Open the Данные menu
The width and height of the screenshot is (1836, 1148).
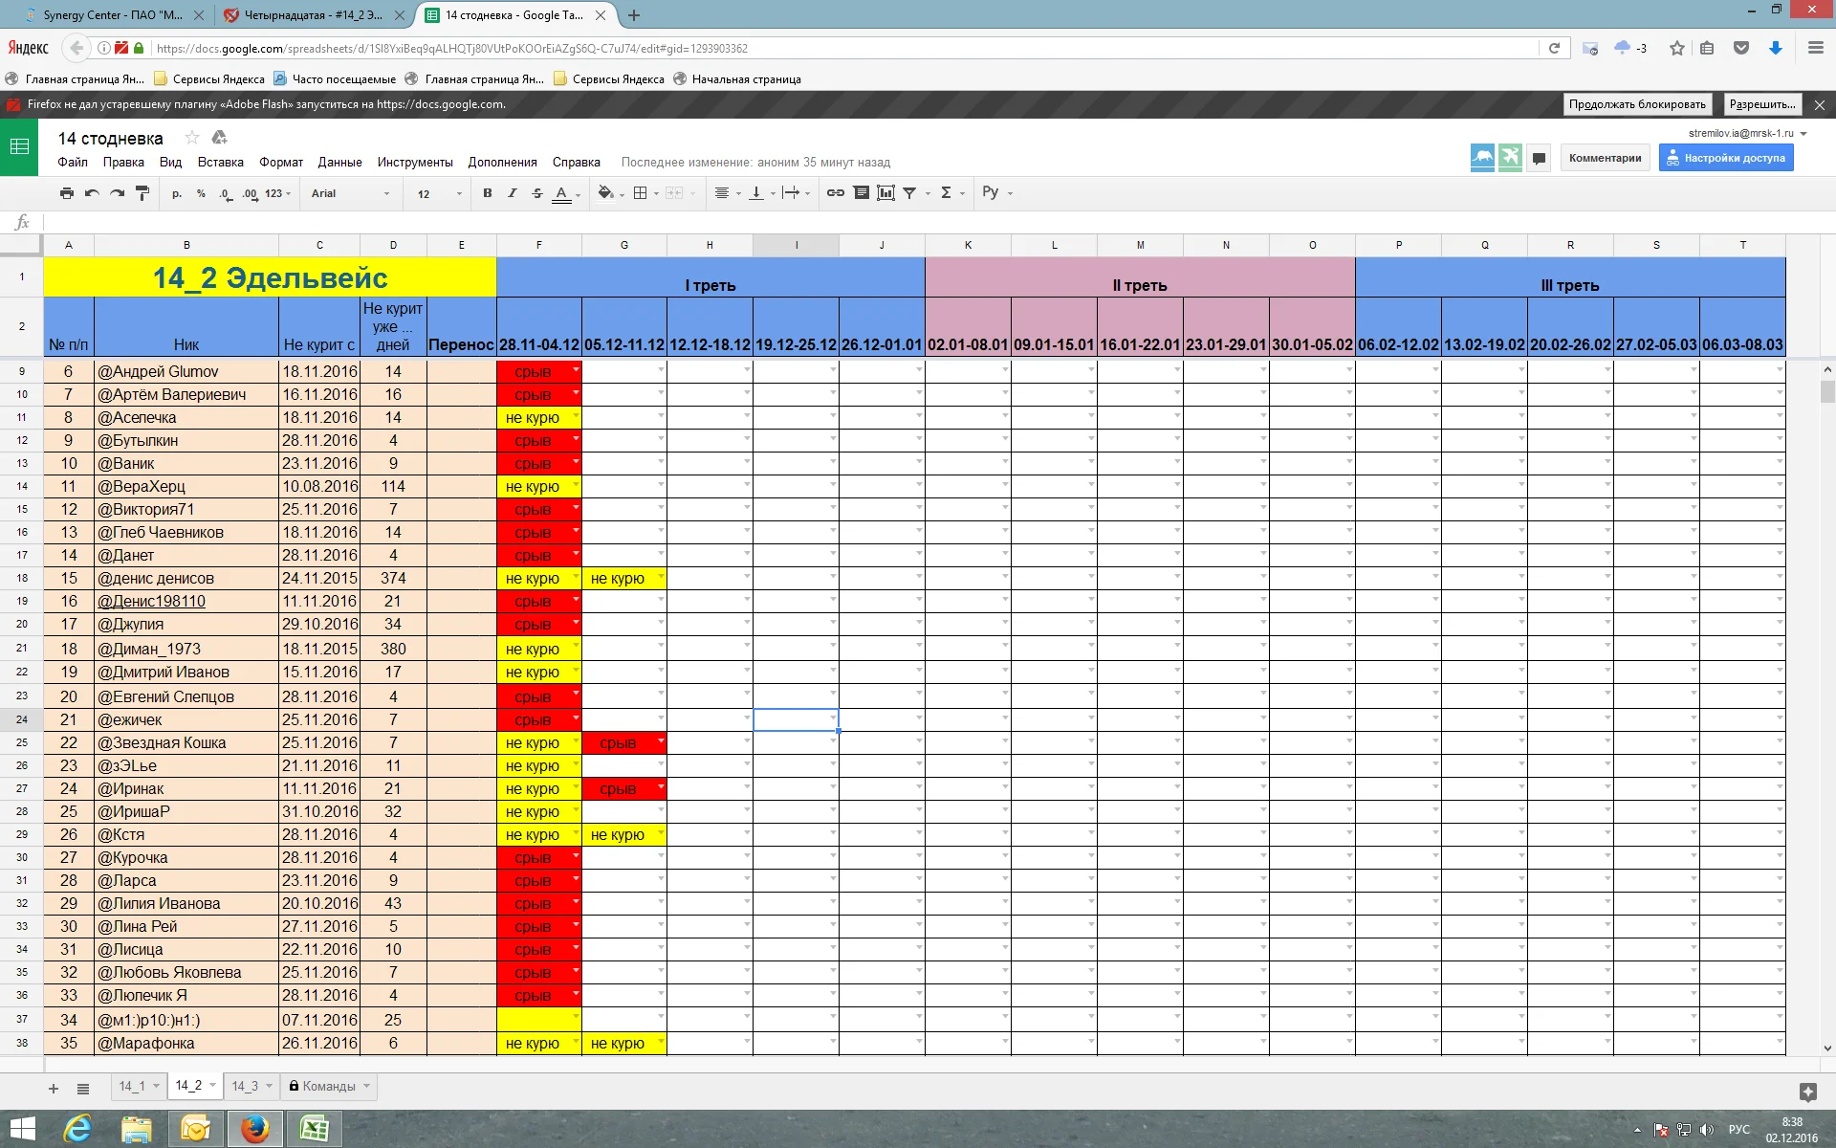tap(339, 162)
